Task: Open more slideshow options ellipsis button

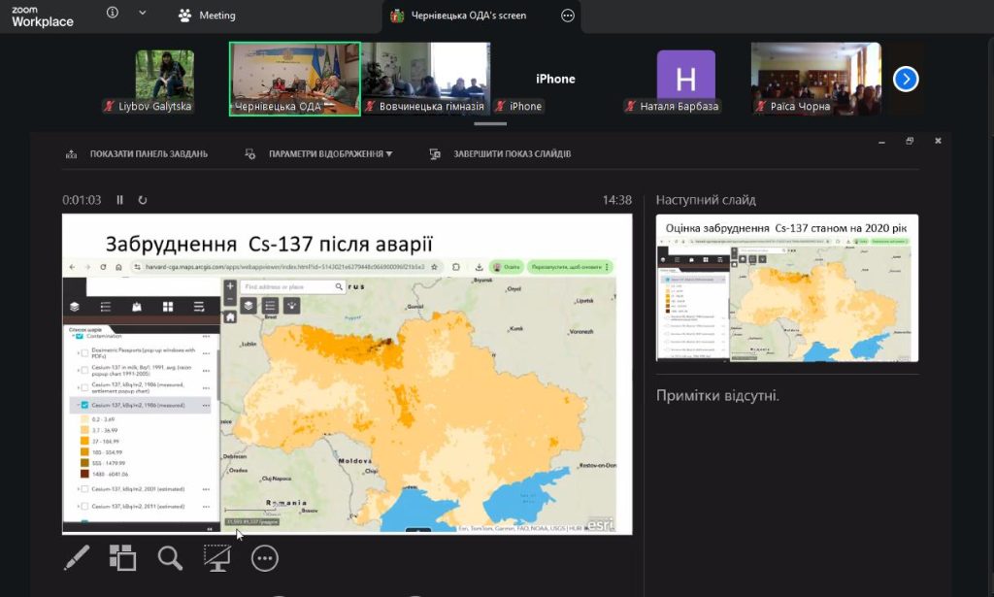Action: point(264,556)
